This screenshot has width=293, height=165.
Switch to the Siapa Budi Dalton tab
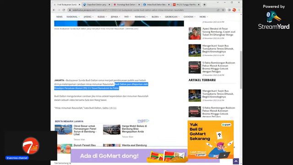[x=97, y=5]
